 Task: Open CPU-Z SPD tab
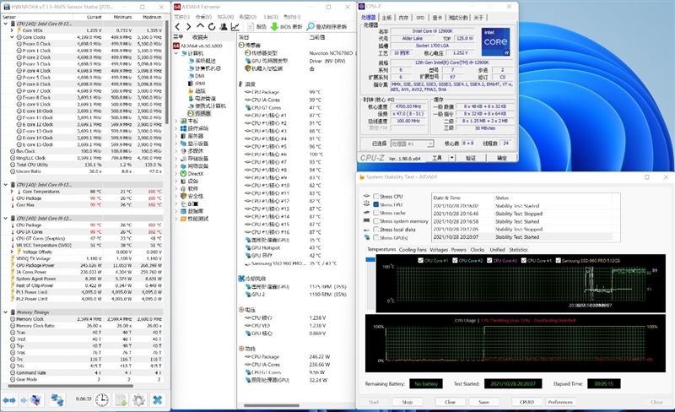tap(420, 18)
